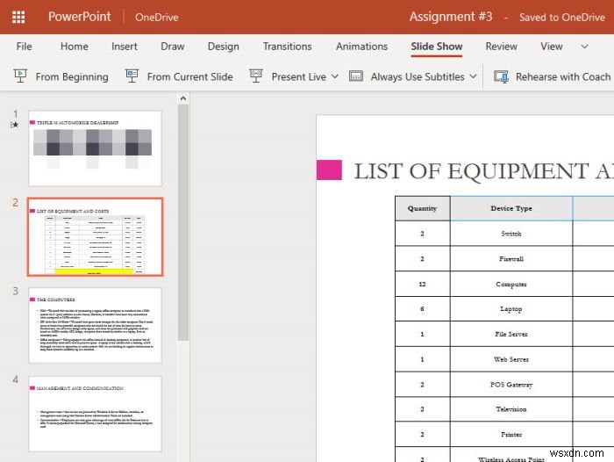This screenshot has width=614, height=462.
Task: Click Always Use Subtitles label
Action: coord(418,77)
